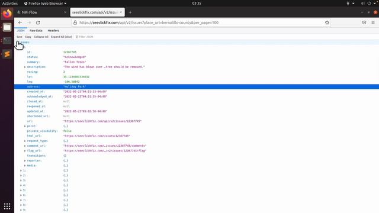Expand the request_type object
379x213 pixels.
pyautogui.click(x=25, y=141)
